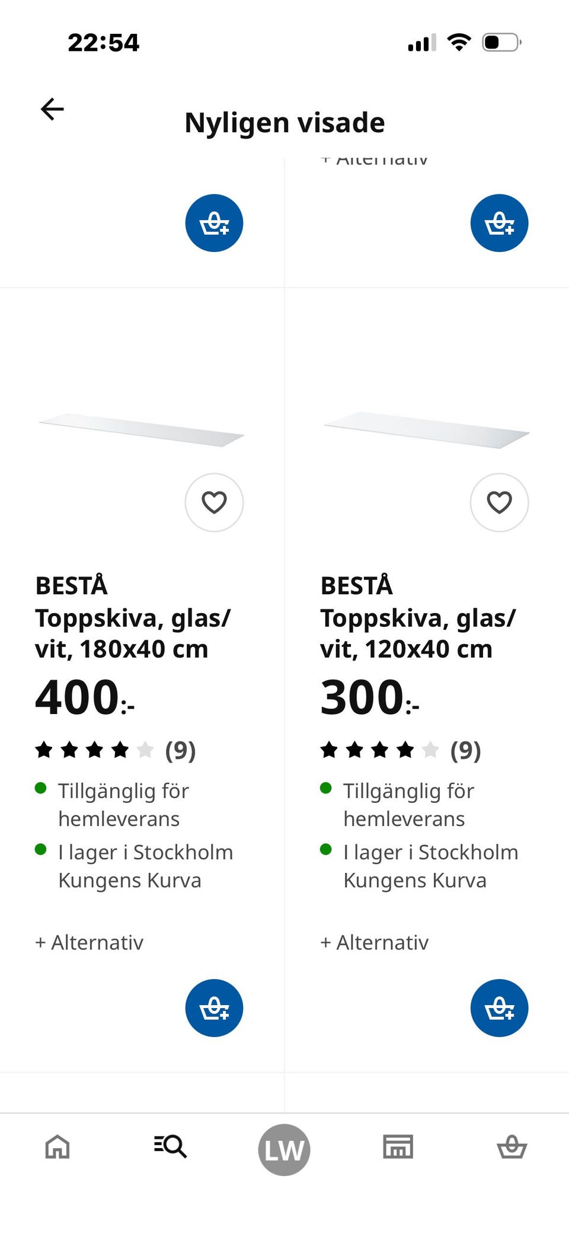
Task: Open reviews for the 400:- top panel
Action: pos(116,750)
